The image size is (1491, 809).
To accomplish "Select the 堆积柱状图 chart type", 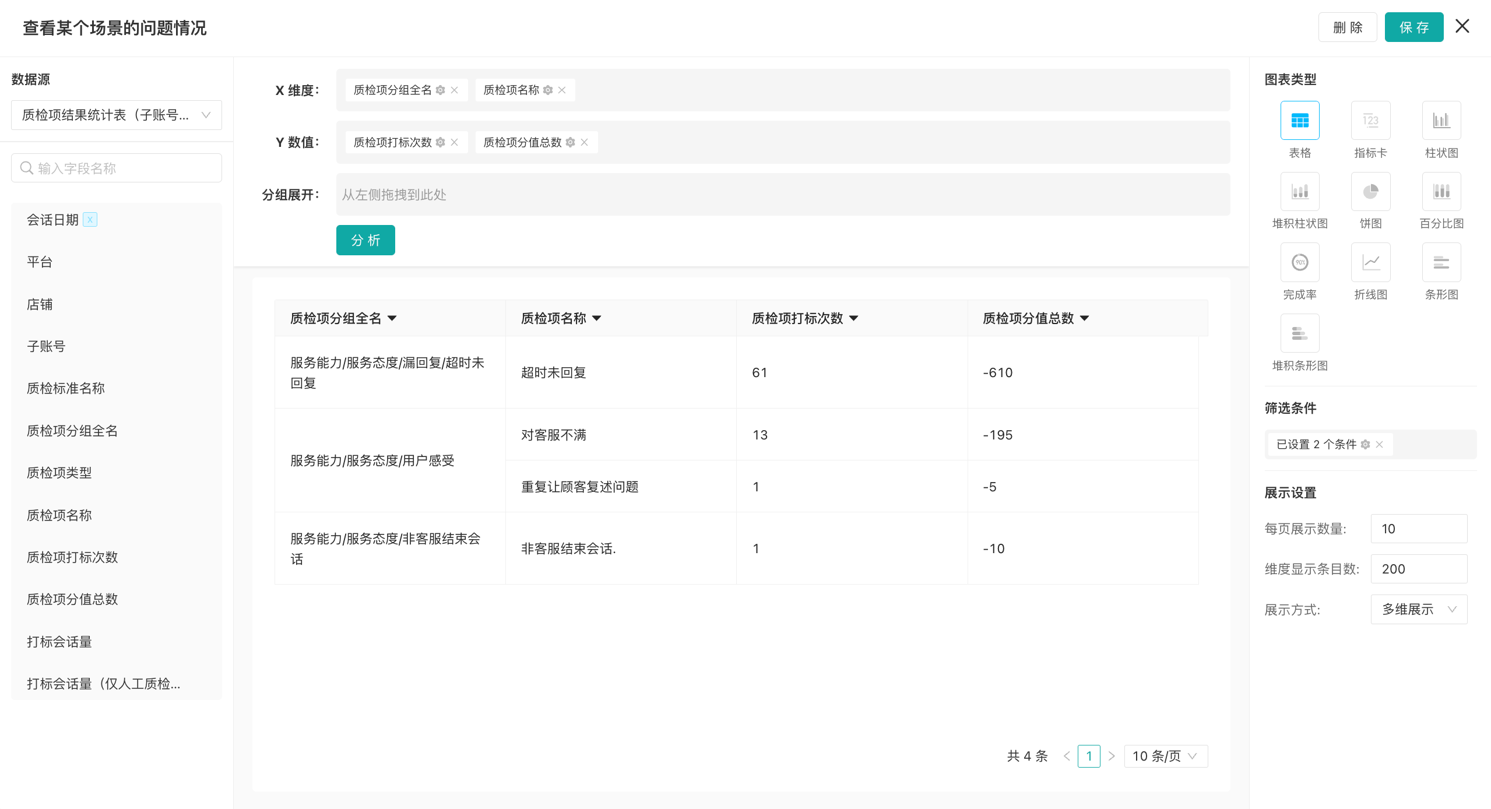I will coord(1300,191).
